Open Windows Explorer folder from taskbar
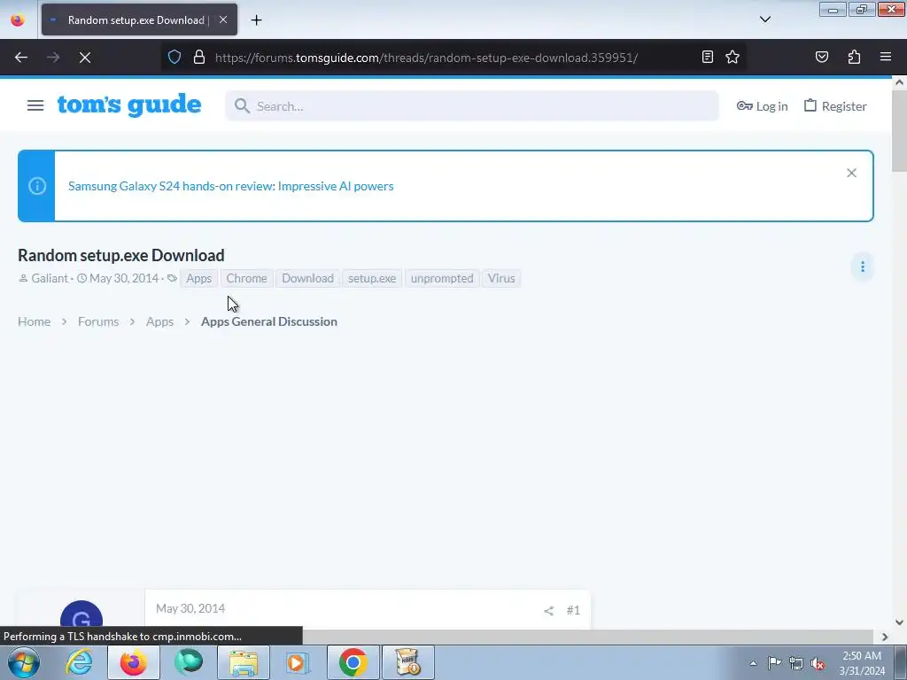The width and height of the screenshot is (907, 680). [x=244, y=662]
